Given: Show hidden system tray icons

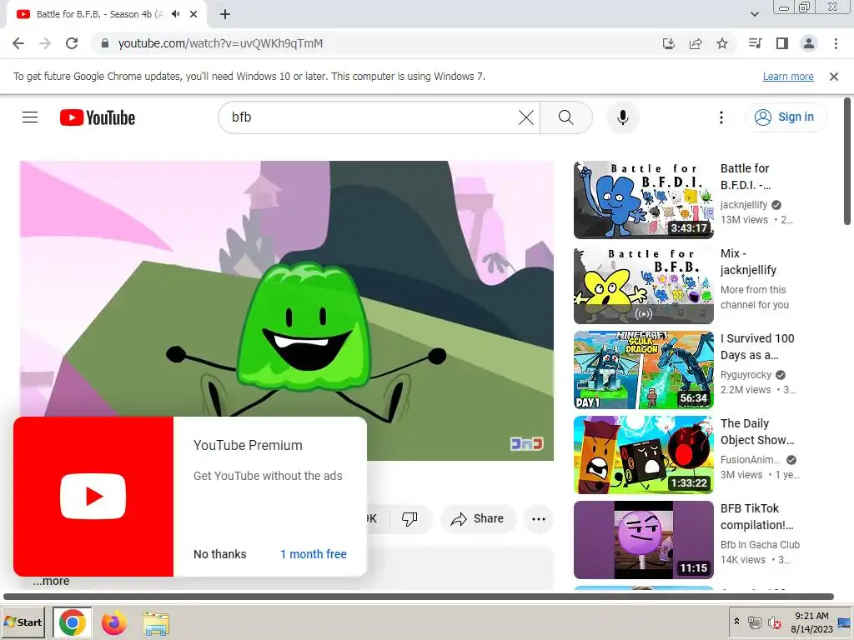Looking at the screenshot, I should coord(736,622).
